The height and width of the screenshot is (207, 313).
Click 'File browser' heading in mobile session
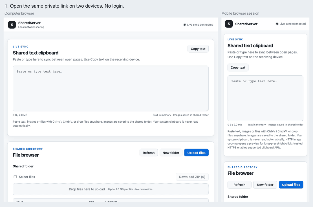click(240, 173)
